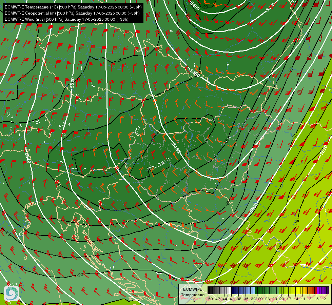Click the -21 isotherm label on the map

tap(294, 137)
